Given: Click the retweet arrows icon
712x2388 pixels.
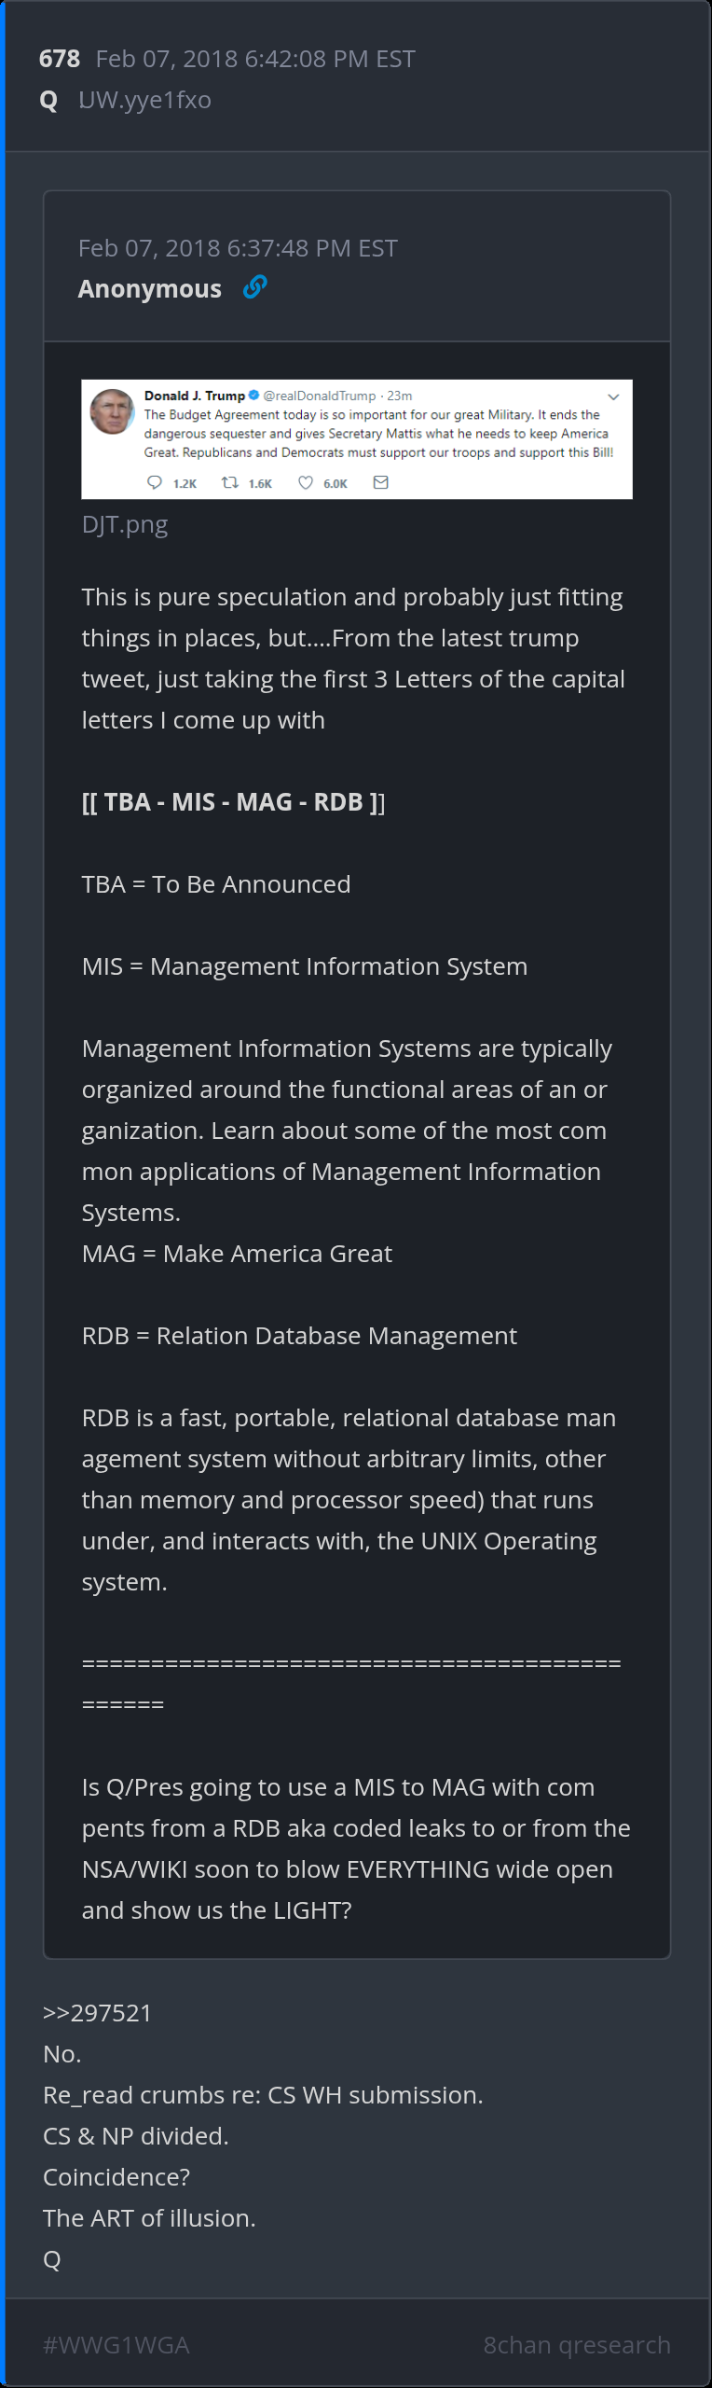Looking at the screenshot, I should click(229, 482).
